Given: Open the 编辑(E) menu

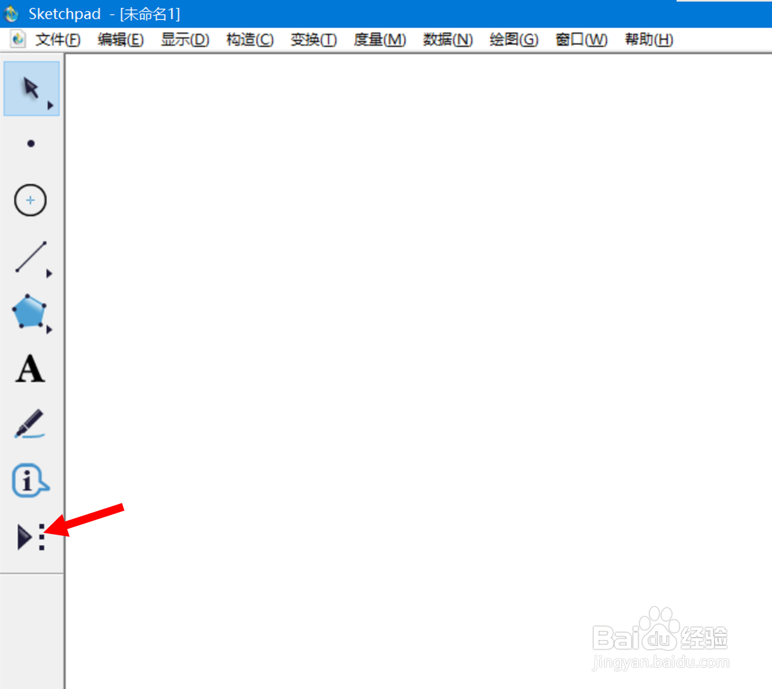Looking at the screenshot, I should click(x=121, y=40).
